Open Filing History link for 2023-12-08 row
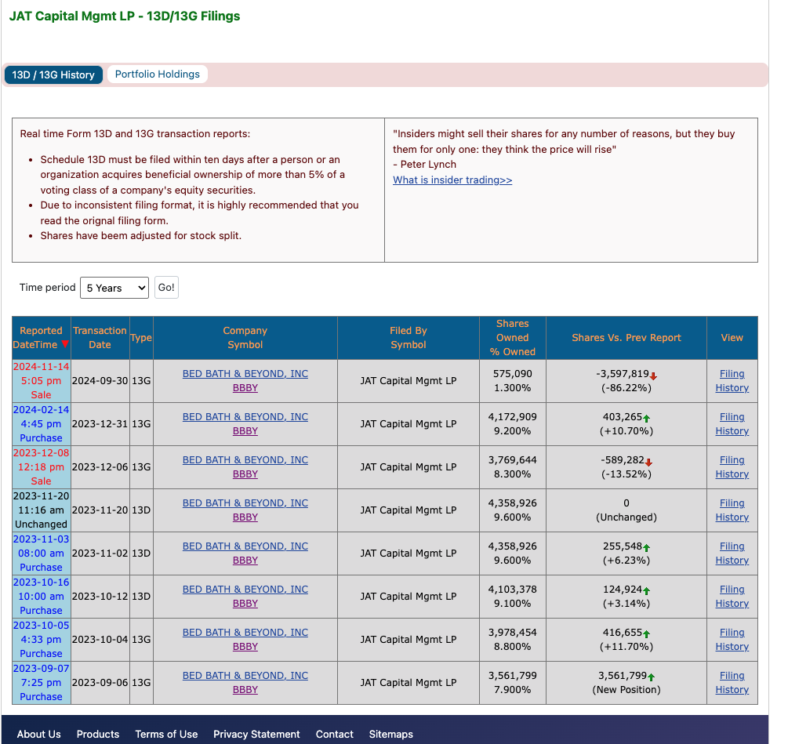 click(732, 467)
